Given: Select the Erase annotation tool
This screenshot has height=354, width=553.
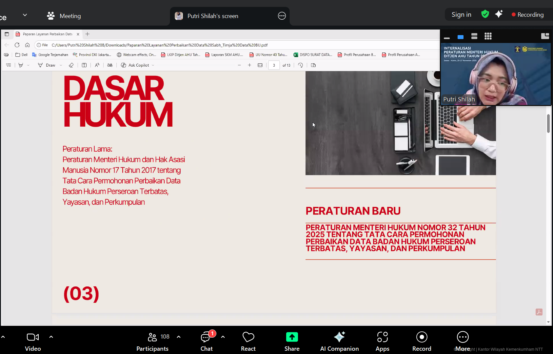Looking at the screenshot, I should pyautogui.click(x=71, y=65).
